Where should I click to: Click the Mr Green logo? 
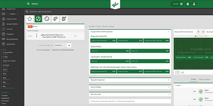(x=115, y=5)
